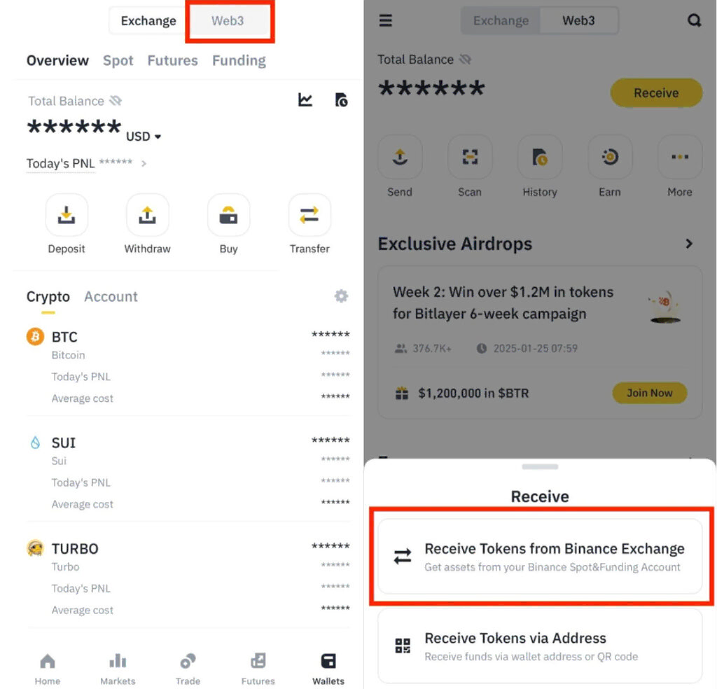This screenshot has width=717, height=689.
Task: Open the USD currency dropdown
Action: [x=144, y=137]
